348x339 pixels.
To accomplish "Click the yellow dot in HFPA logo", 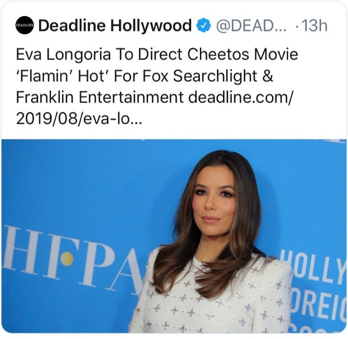I will [x=67, y=259].
